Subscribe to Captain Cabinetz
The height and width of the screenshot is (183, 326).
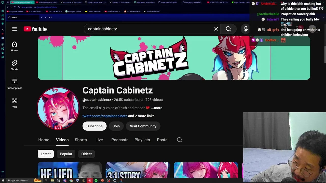(x=94, y=126)
